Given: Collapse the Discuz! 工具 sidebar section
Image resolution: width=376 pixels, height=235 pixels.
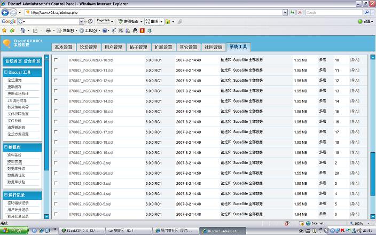Looking at the screenshot, I should pos(6,72).
